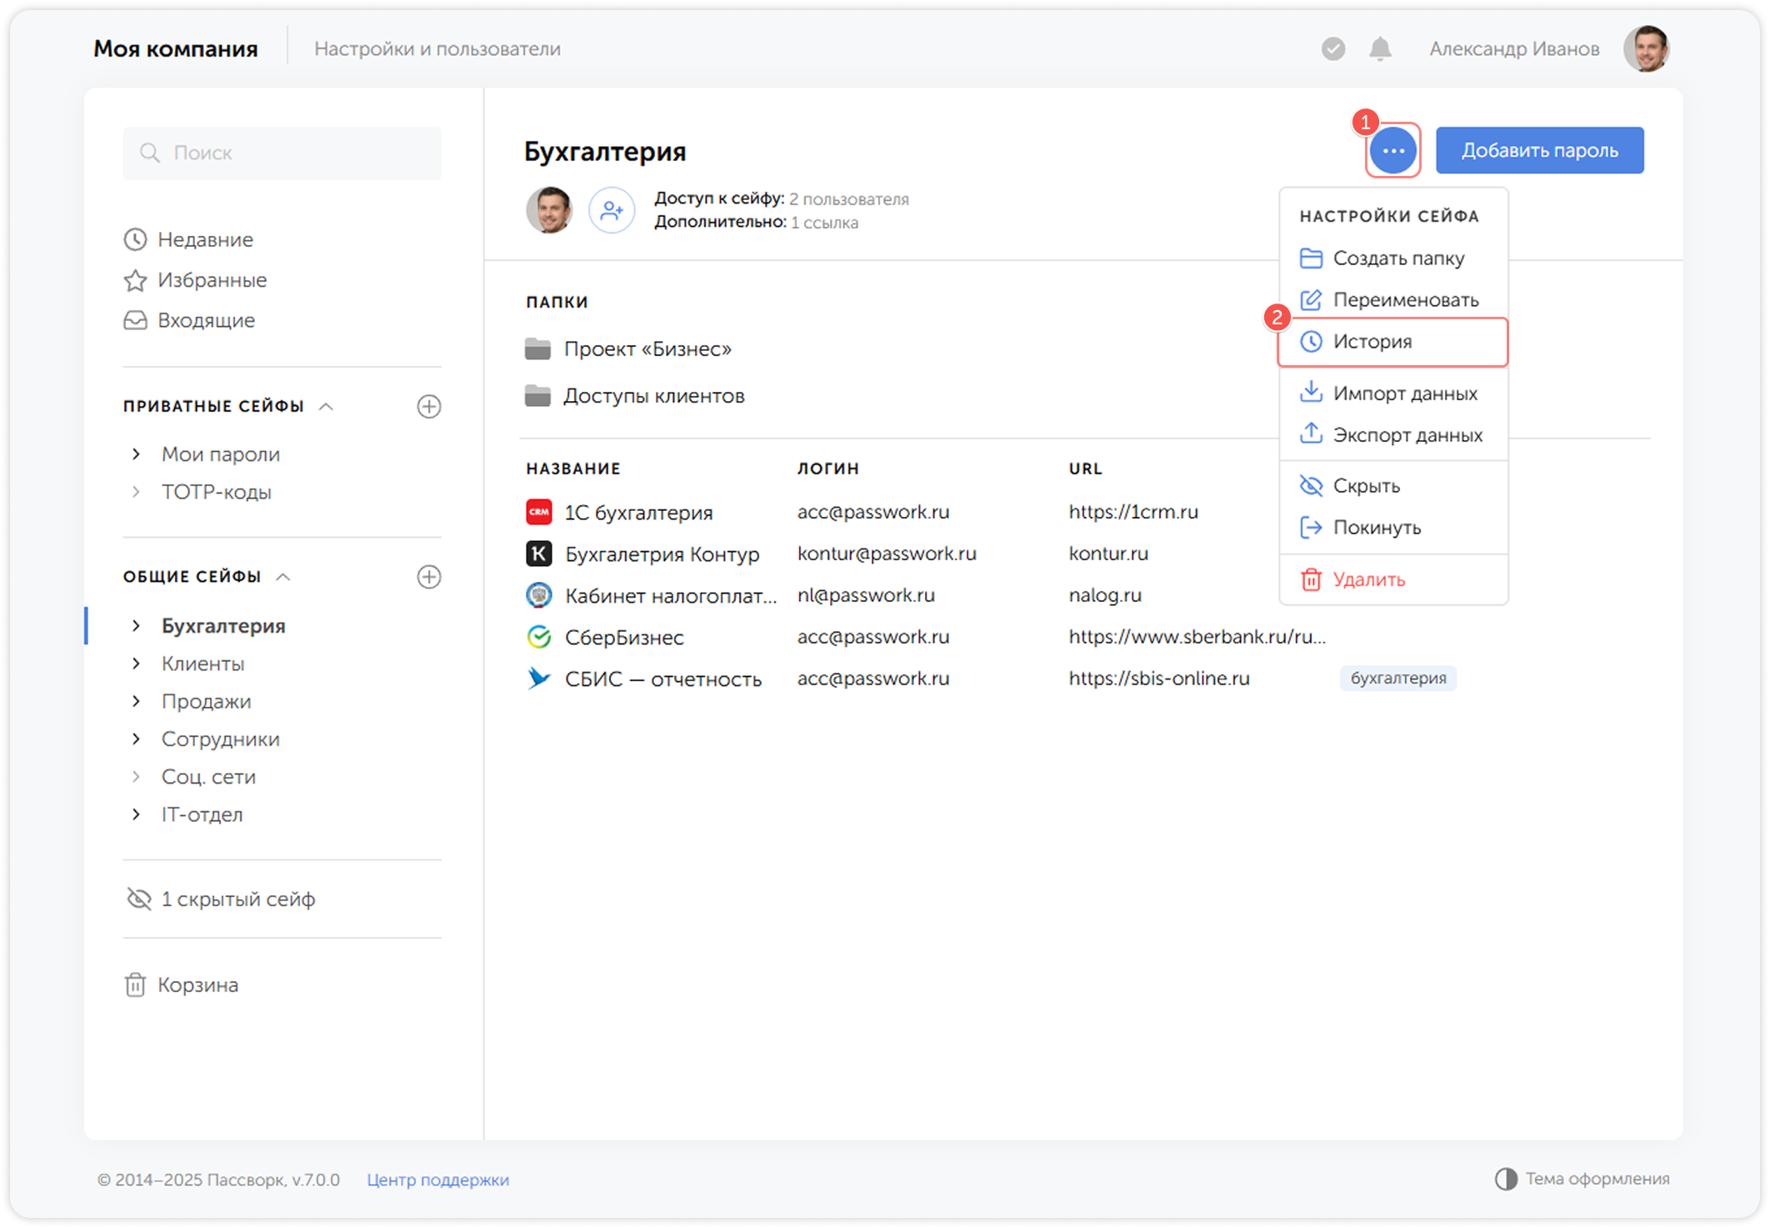Screen dimensions: 1770x1228
Task: Expand the Соц. сети vault chevron
Action: click(136, 777)
